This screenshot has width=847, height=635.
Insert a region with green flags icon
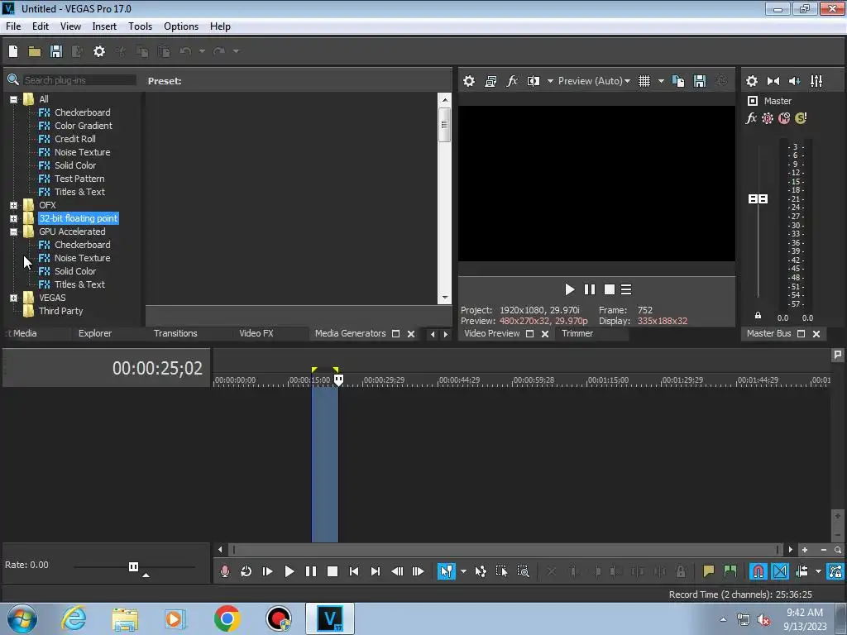pyautogui.click(x=730, y=571)
